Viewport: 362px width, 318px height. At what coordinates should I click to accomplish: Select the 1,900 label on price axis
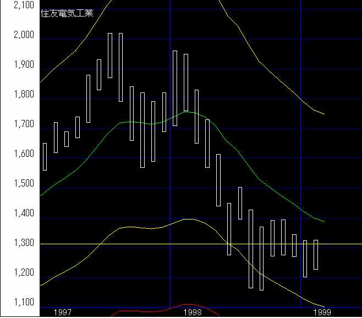point(23,65)
